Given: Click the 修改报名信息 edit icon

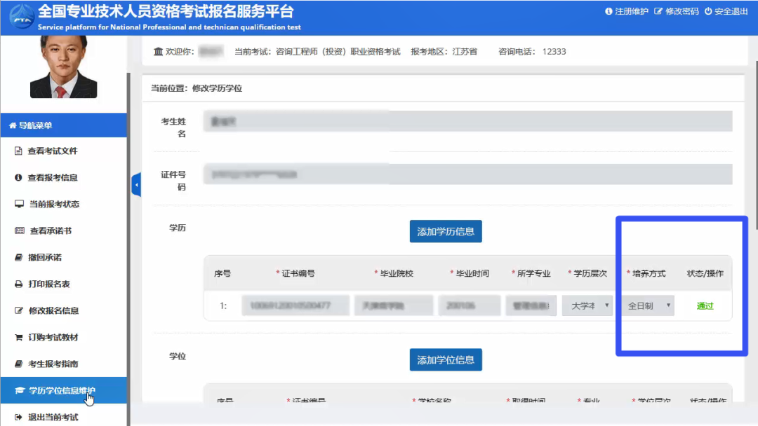Looking at the screenshot, I should (19, 311).
